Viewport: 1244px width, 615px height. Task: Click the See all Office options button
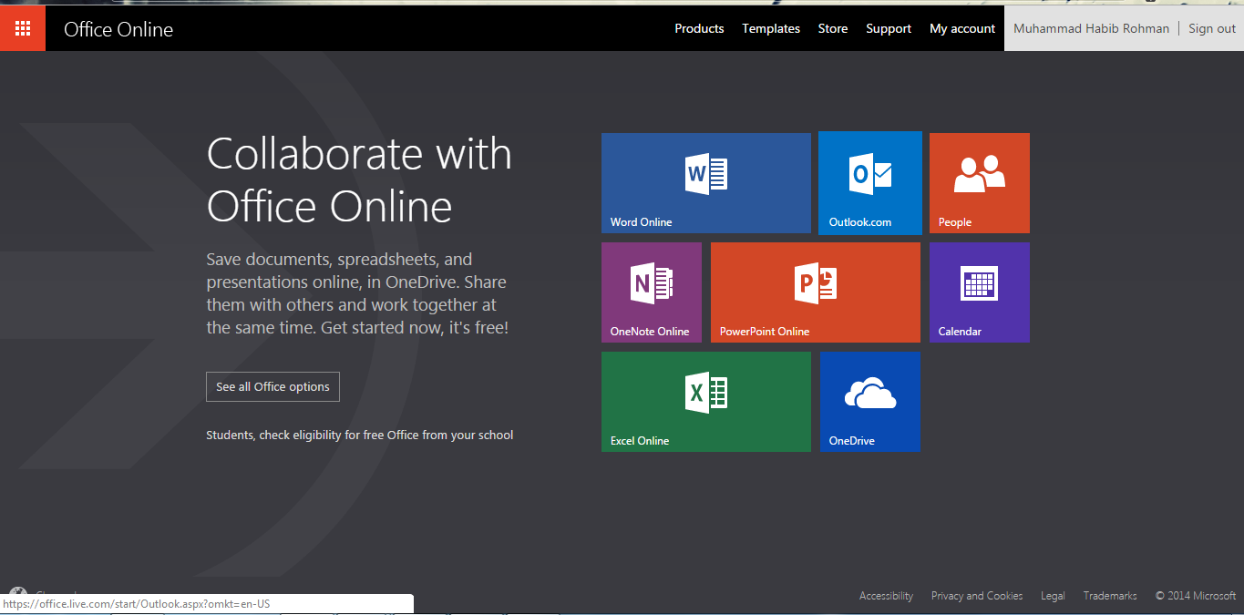(x=273, y=386)
